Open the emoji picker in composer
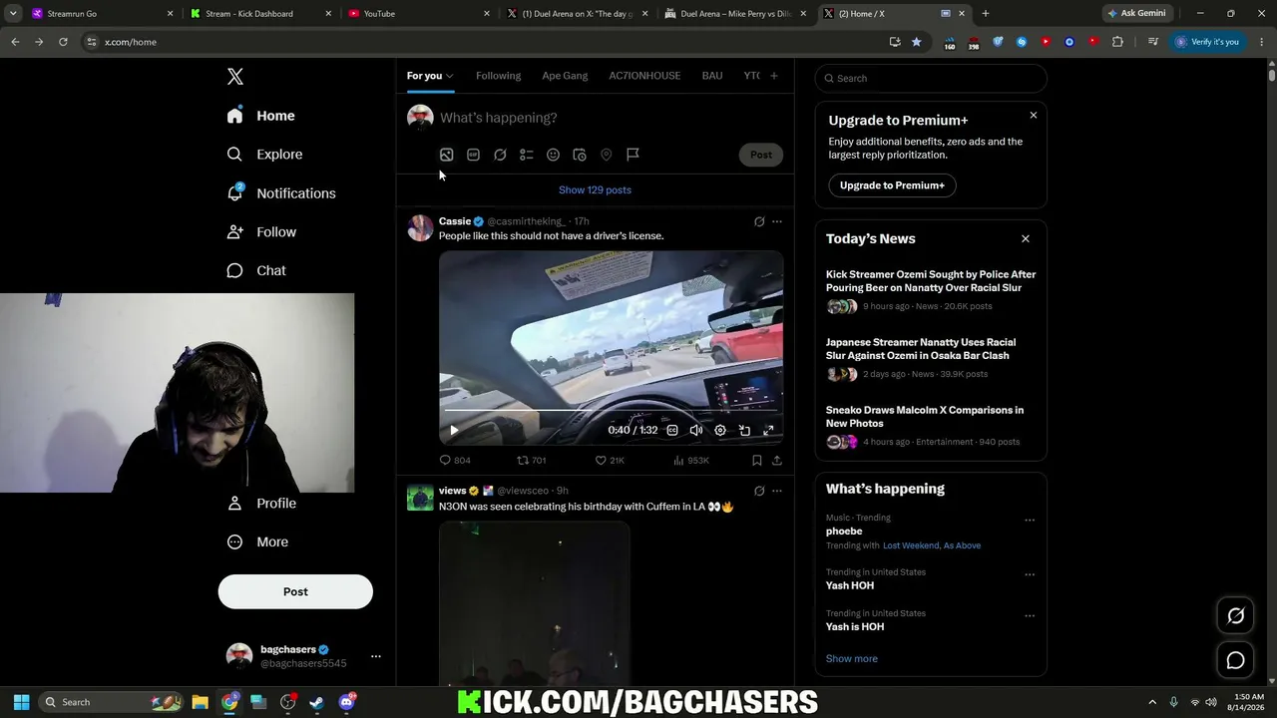Screen dimensions: 1277x718 point(553,155)
